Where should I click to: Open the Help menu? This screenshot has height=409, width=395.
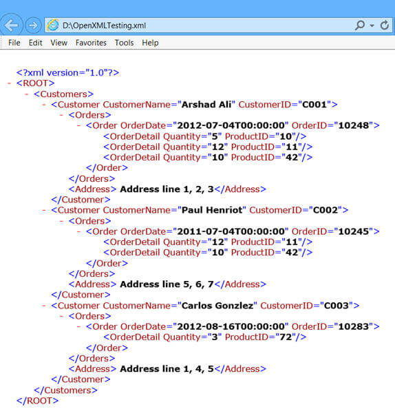[150, 43]
